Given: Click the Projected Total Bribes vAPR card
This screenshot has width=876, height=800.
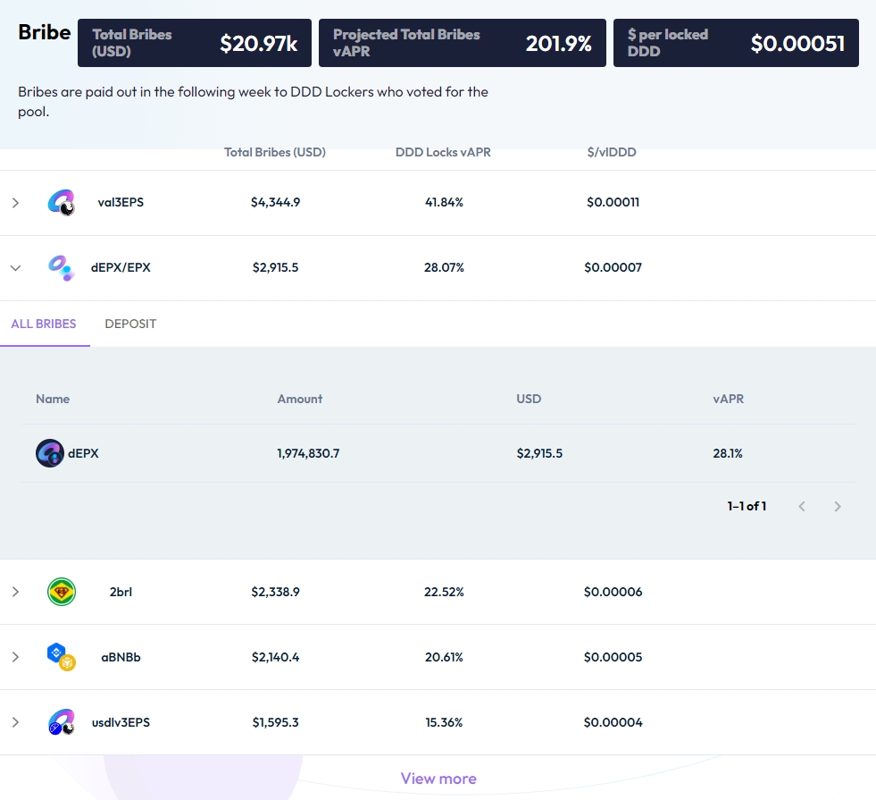Looking at the screenshot, I should click(x=463, y=43).
